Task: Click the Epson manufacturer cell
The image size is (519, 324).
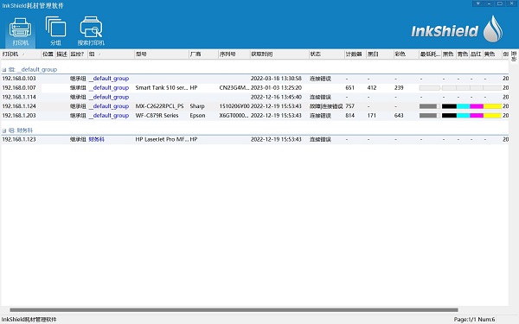Action: 197,116
